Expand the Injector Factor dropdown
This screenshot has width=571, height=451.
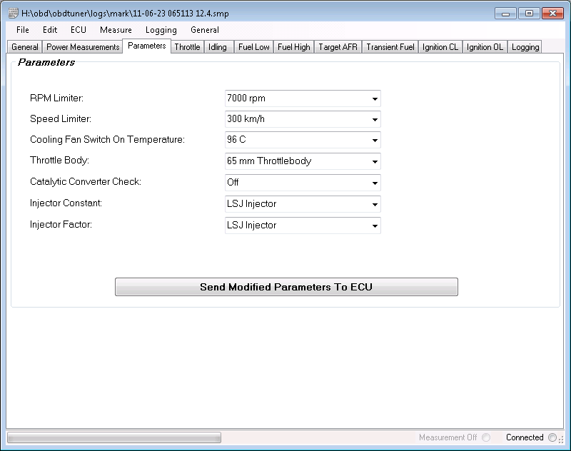(x=303, y=225)
